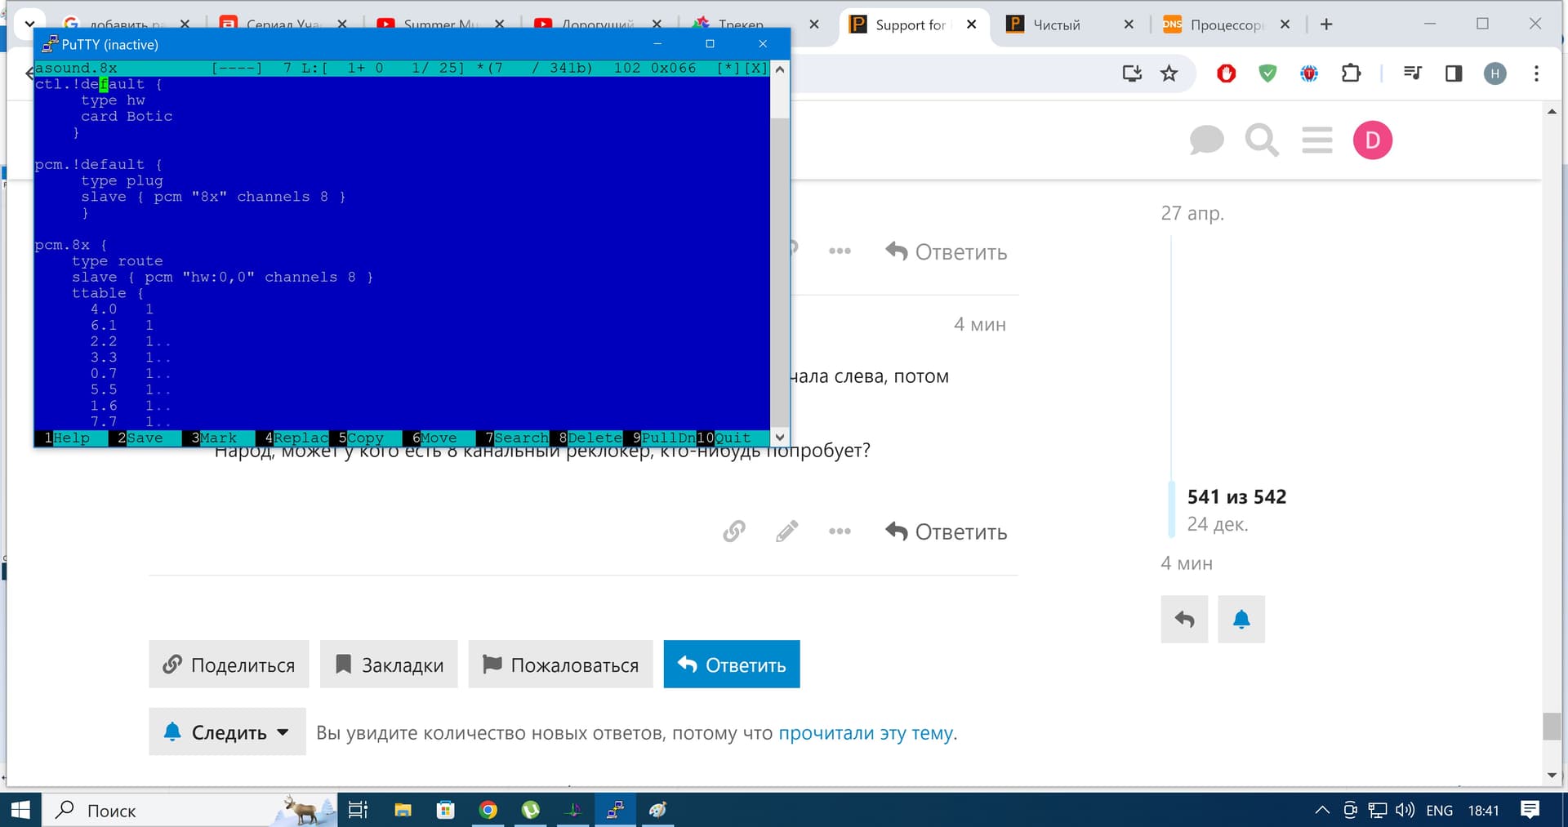Expand the Следить tracking dropdown
The height and width of the screenshot is (827, 1568).
pyautogui.click(x=227, y=732)
